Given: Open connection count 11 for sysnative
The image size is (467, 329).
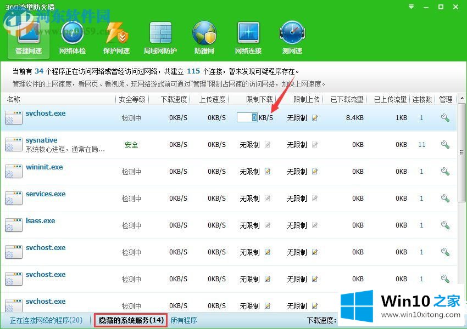Looking at the screenshot, I should (x=421, y=145).
